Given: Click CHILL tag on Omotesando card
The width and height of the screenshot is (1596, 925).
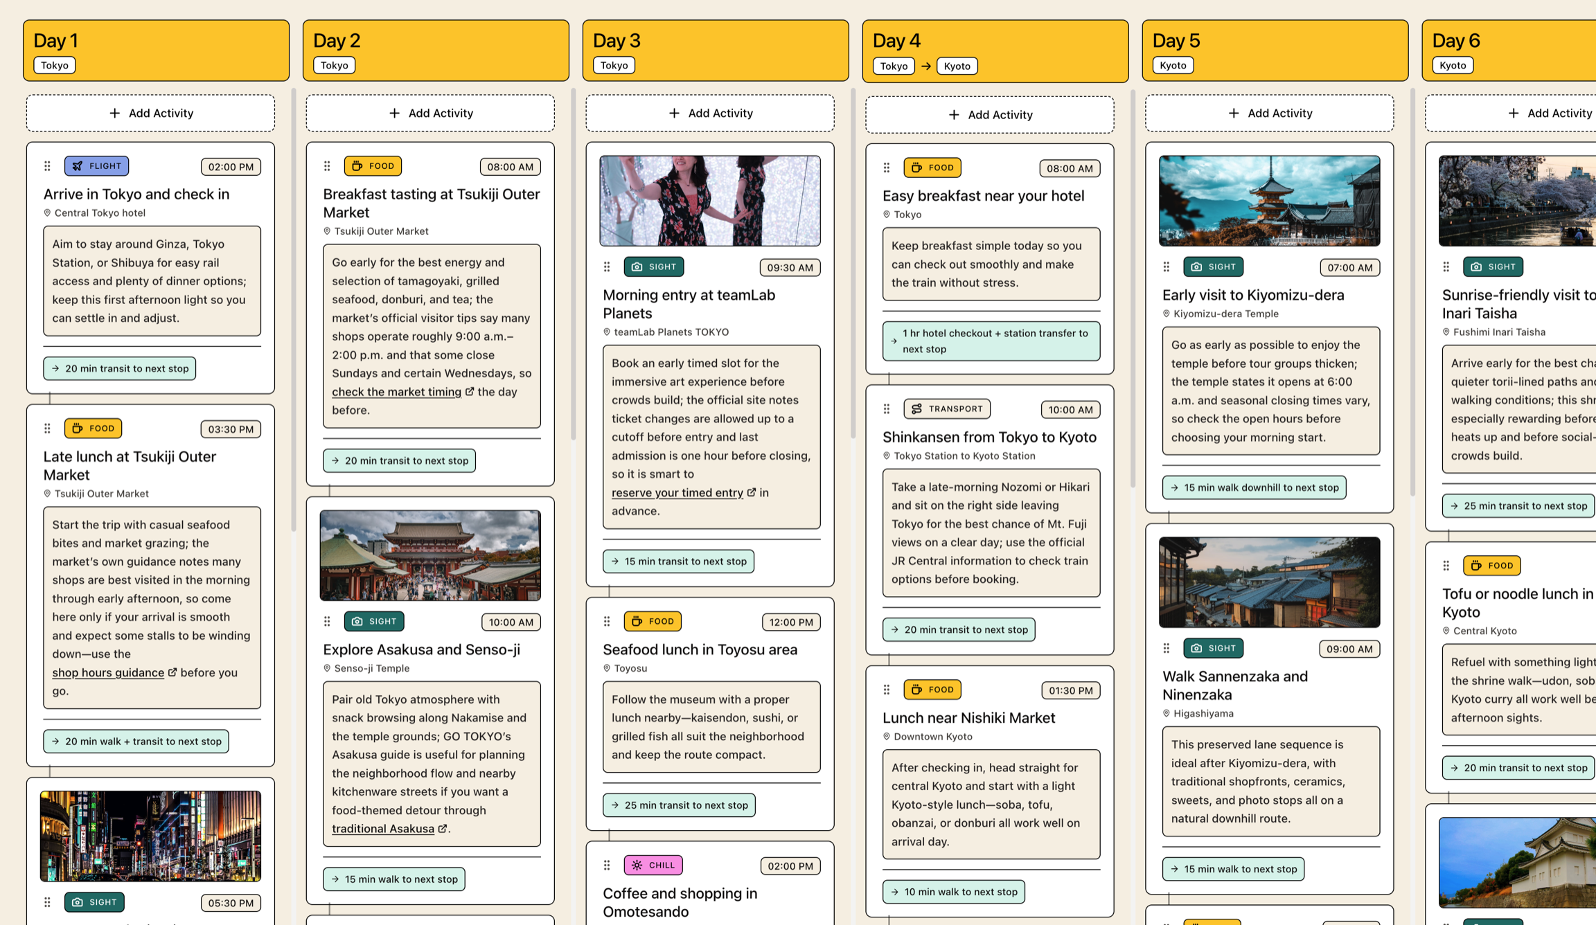Looking at the screenshot, I should point(653,865).
